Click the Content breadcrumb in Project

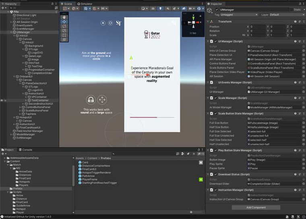(92, 158)
